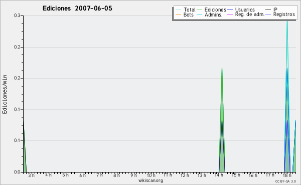Click the chart title Ediciones 2007-06-05

(x=77, y=8)
